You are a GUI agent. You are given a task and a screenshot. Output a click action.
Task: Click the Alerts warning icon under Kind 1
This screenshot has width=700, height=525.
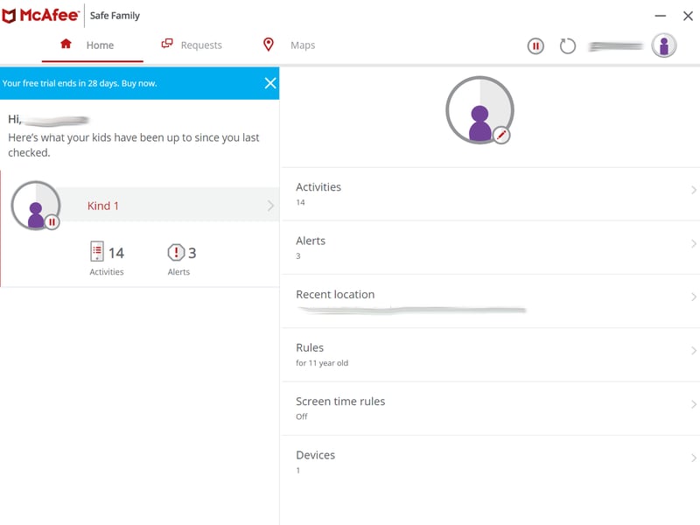[x=176, y=252]
